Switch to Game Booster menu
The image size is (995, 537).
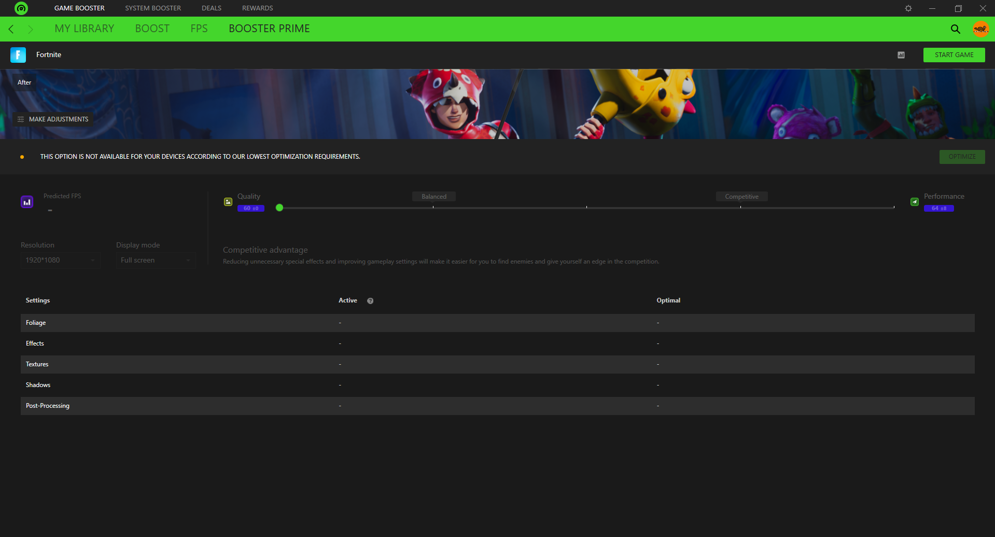[79, 8]
